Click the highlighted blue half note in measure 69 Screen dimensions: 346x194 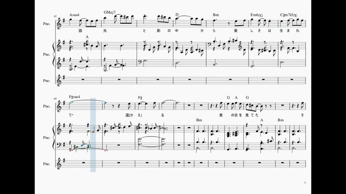coord(71,103)
